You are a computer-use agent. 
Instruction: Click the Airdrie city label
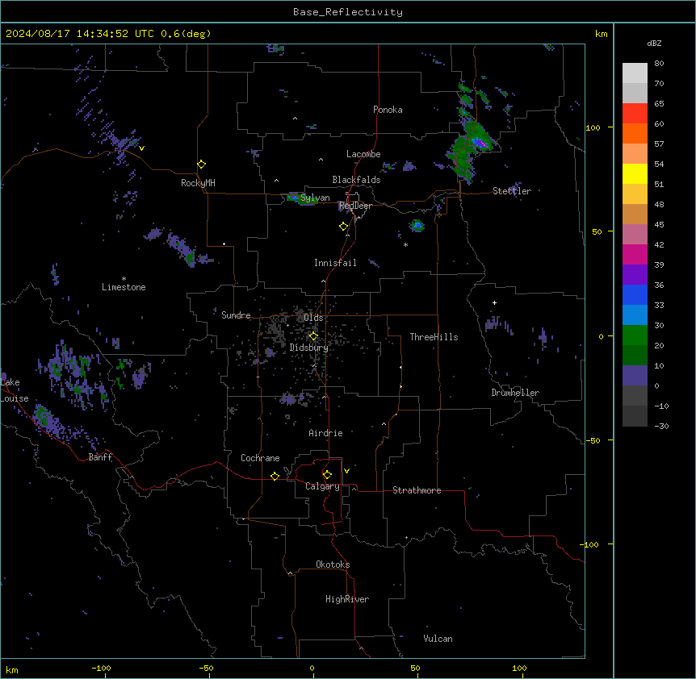click(x=325, y=433)
